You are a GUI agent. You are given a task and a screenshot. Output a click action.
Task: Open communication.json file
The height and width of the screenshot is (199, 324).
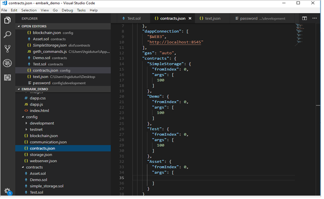[x=63, y=143]
